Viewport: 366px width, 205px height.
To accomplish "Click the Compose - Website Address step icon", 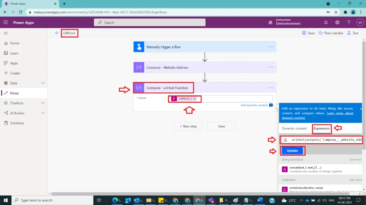I will pos(139,67).
